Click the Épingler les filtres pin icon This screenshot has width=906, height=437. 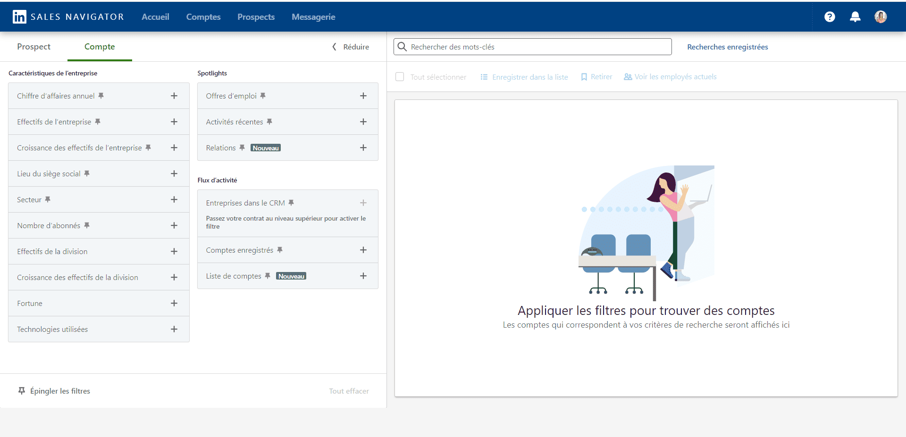pos(22,391)
